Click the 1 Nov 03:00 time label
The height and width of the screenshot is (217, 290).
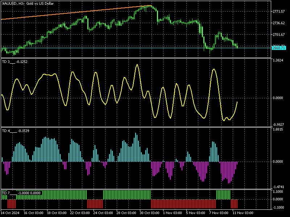[173, 213]
